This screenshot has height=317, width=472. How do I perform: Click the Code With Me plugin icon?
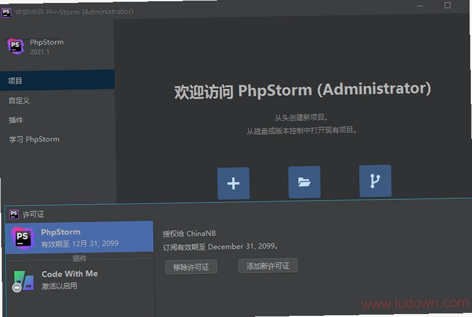tap(23, 281)
